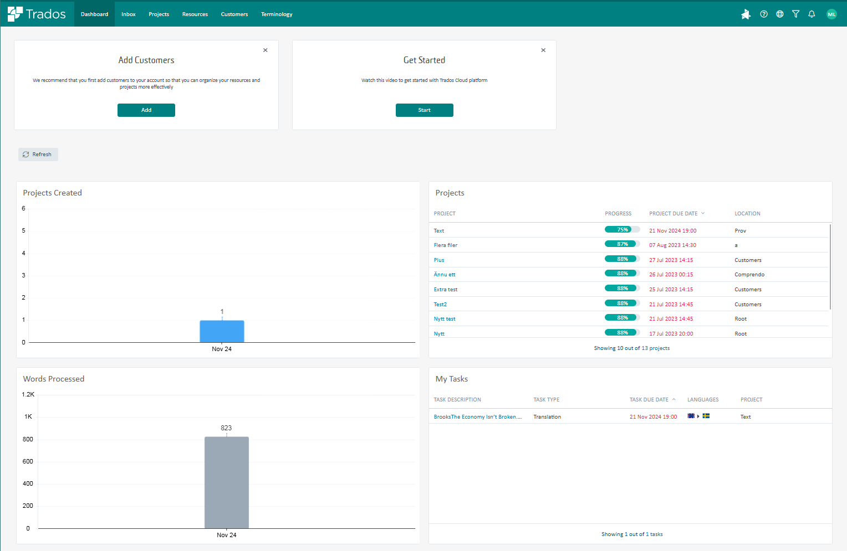Sort by Project Due Date column arrow
The image size is (847, 551).
tap(703, 213)
